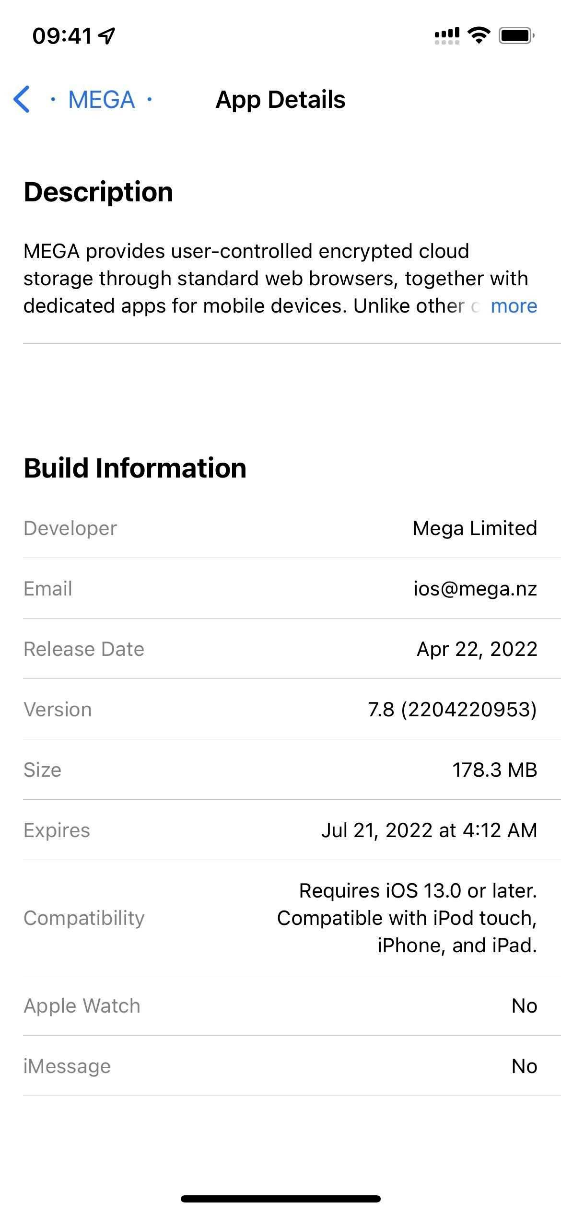Image resolution: width=561 pixels, height=1214 pixels.
Task: Tap the battery status icon
Action: (x=516, y=35)
